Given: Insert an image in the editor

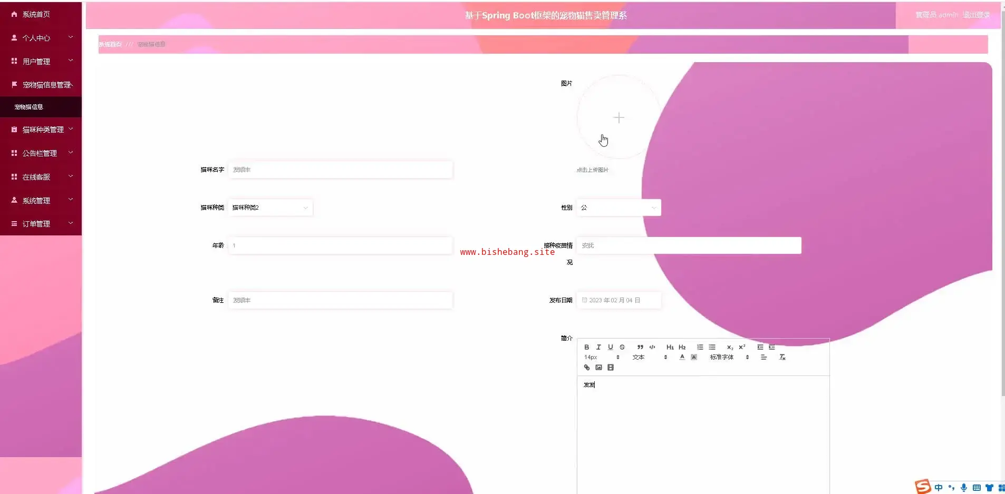Looking at the screenshot, I should point(598,368).
